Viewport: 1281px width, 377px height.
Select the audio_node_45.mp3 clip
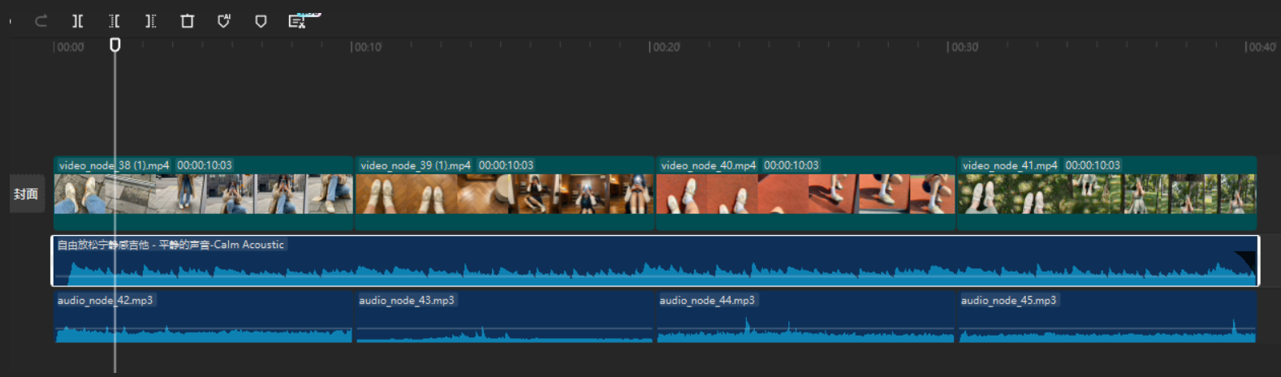coord(1107,317)
